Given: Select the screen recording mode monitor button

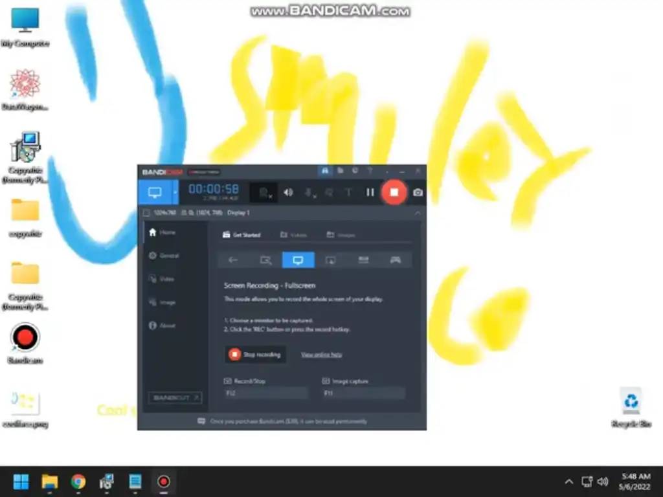Looking at the screenshot, I should [155, 193].
